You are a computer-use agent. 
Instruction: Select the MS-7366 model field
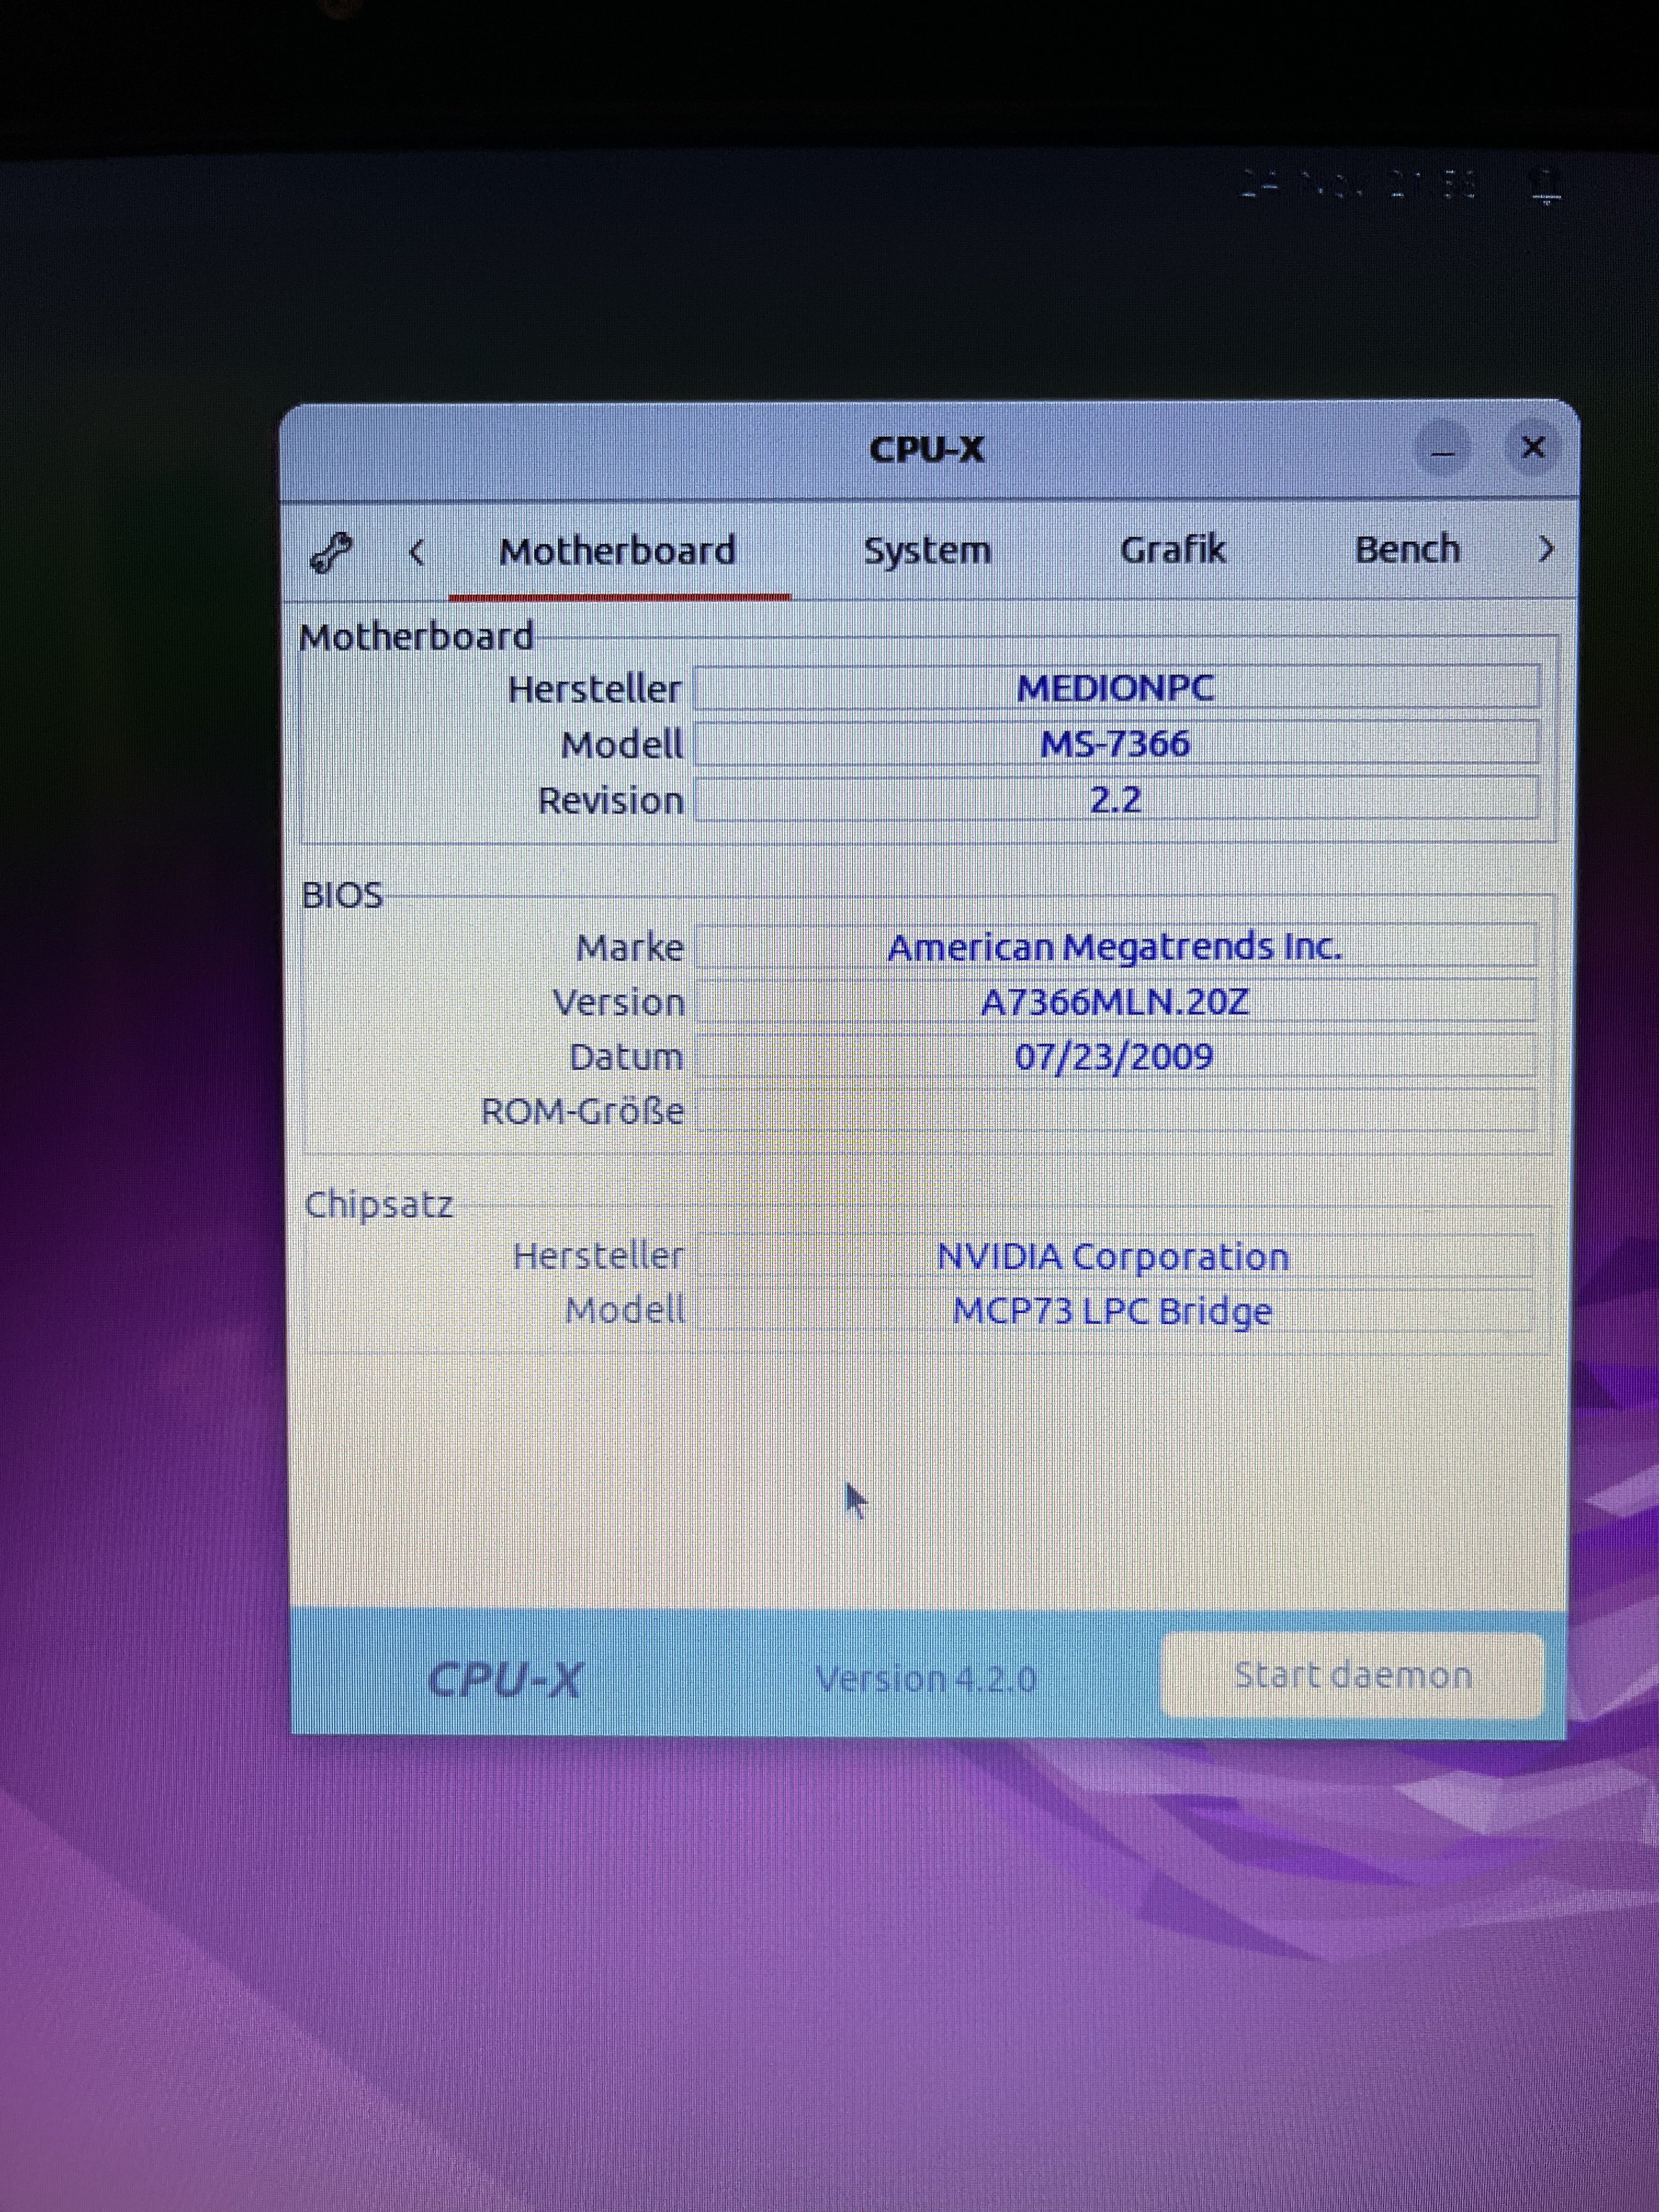click(x=1115, y=744)
